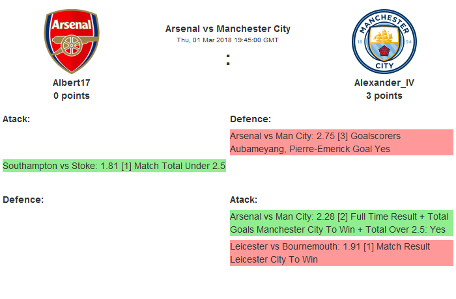The height and width of the screenshot is (299, 456).
Task: Select the right Defence heading
Action: tap(250, 119)
